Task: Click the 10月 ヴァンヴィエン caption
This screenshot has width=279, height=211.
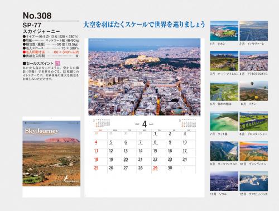Action: (253, 164)
